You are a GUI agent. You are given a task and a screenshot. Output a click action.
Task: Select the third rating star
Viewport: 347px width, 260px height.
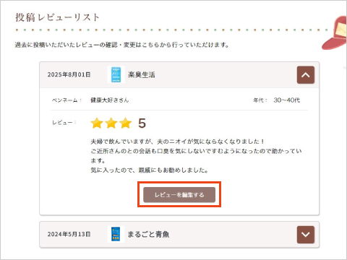[x=126, y=123]
